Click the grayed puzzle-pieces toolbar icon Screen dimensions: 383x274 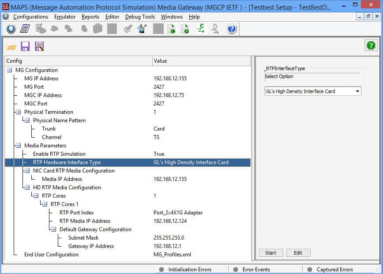pos(41,29)
